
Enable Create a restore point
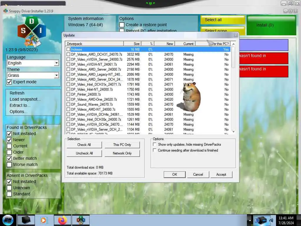click(122, 25)
